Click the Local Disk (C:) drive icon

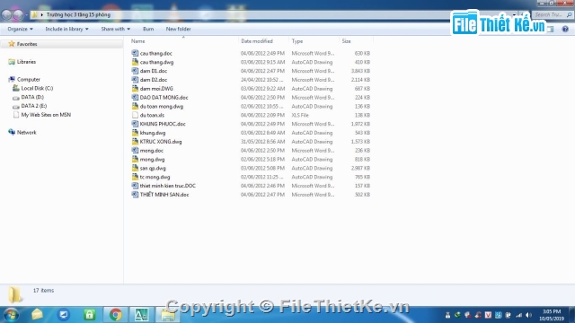point(16,88)
